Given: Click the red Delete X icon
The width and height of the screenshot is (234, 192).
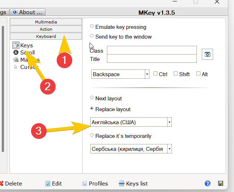Looking at the screenshot, I should [x=1, y=183].
